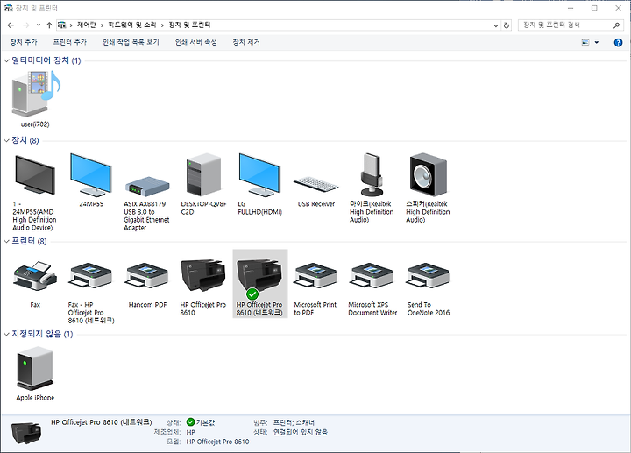Open 인쇄 작업 목록 보기
Screen dimensions: 631x453
(x=131, y=42)
